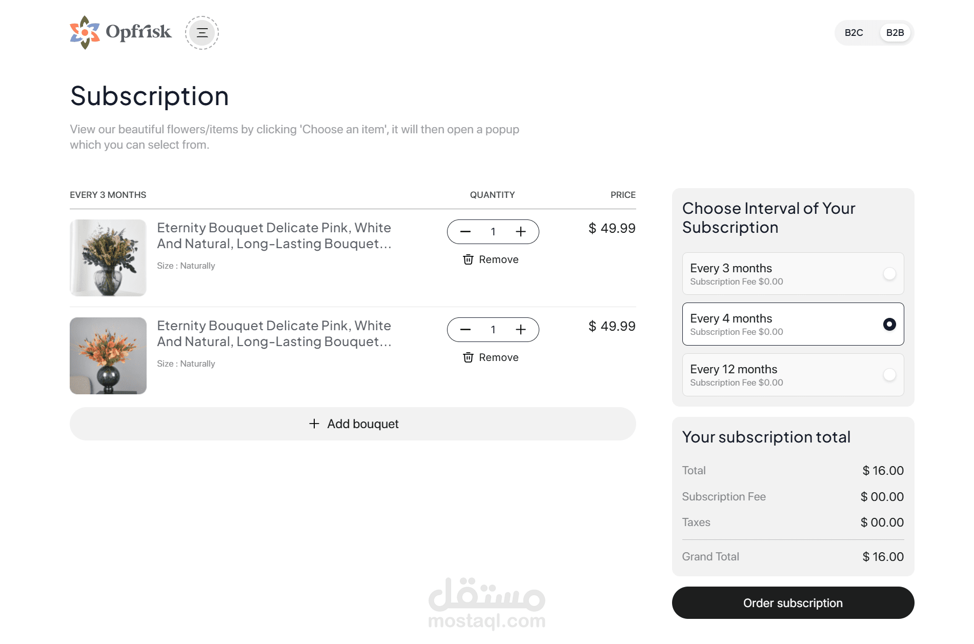
Task: Open the hamburger menu icon beside logo
Action: click(202, 33)
